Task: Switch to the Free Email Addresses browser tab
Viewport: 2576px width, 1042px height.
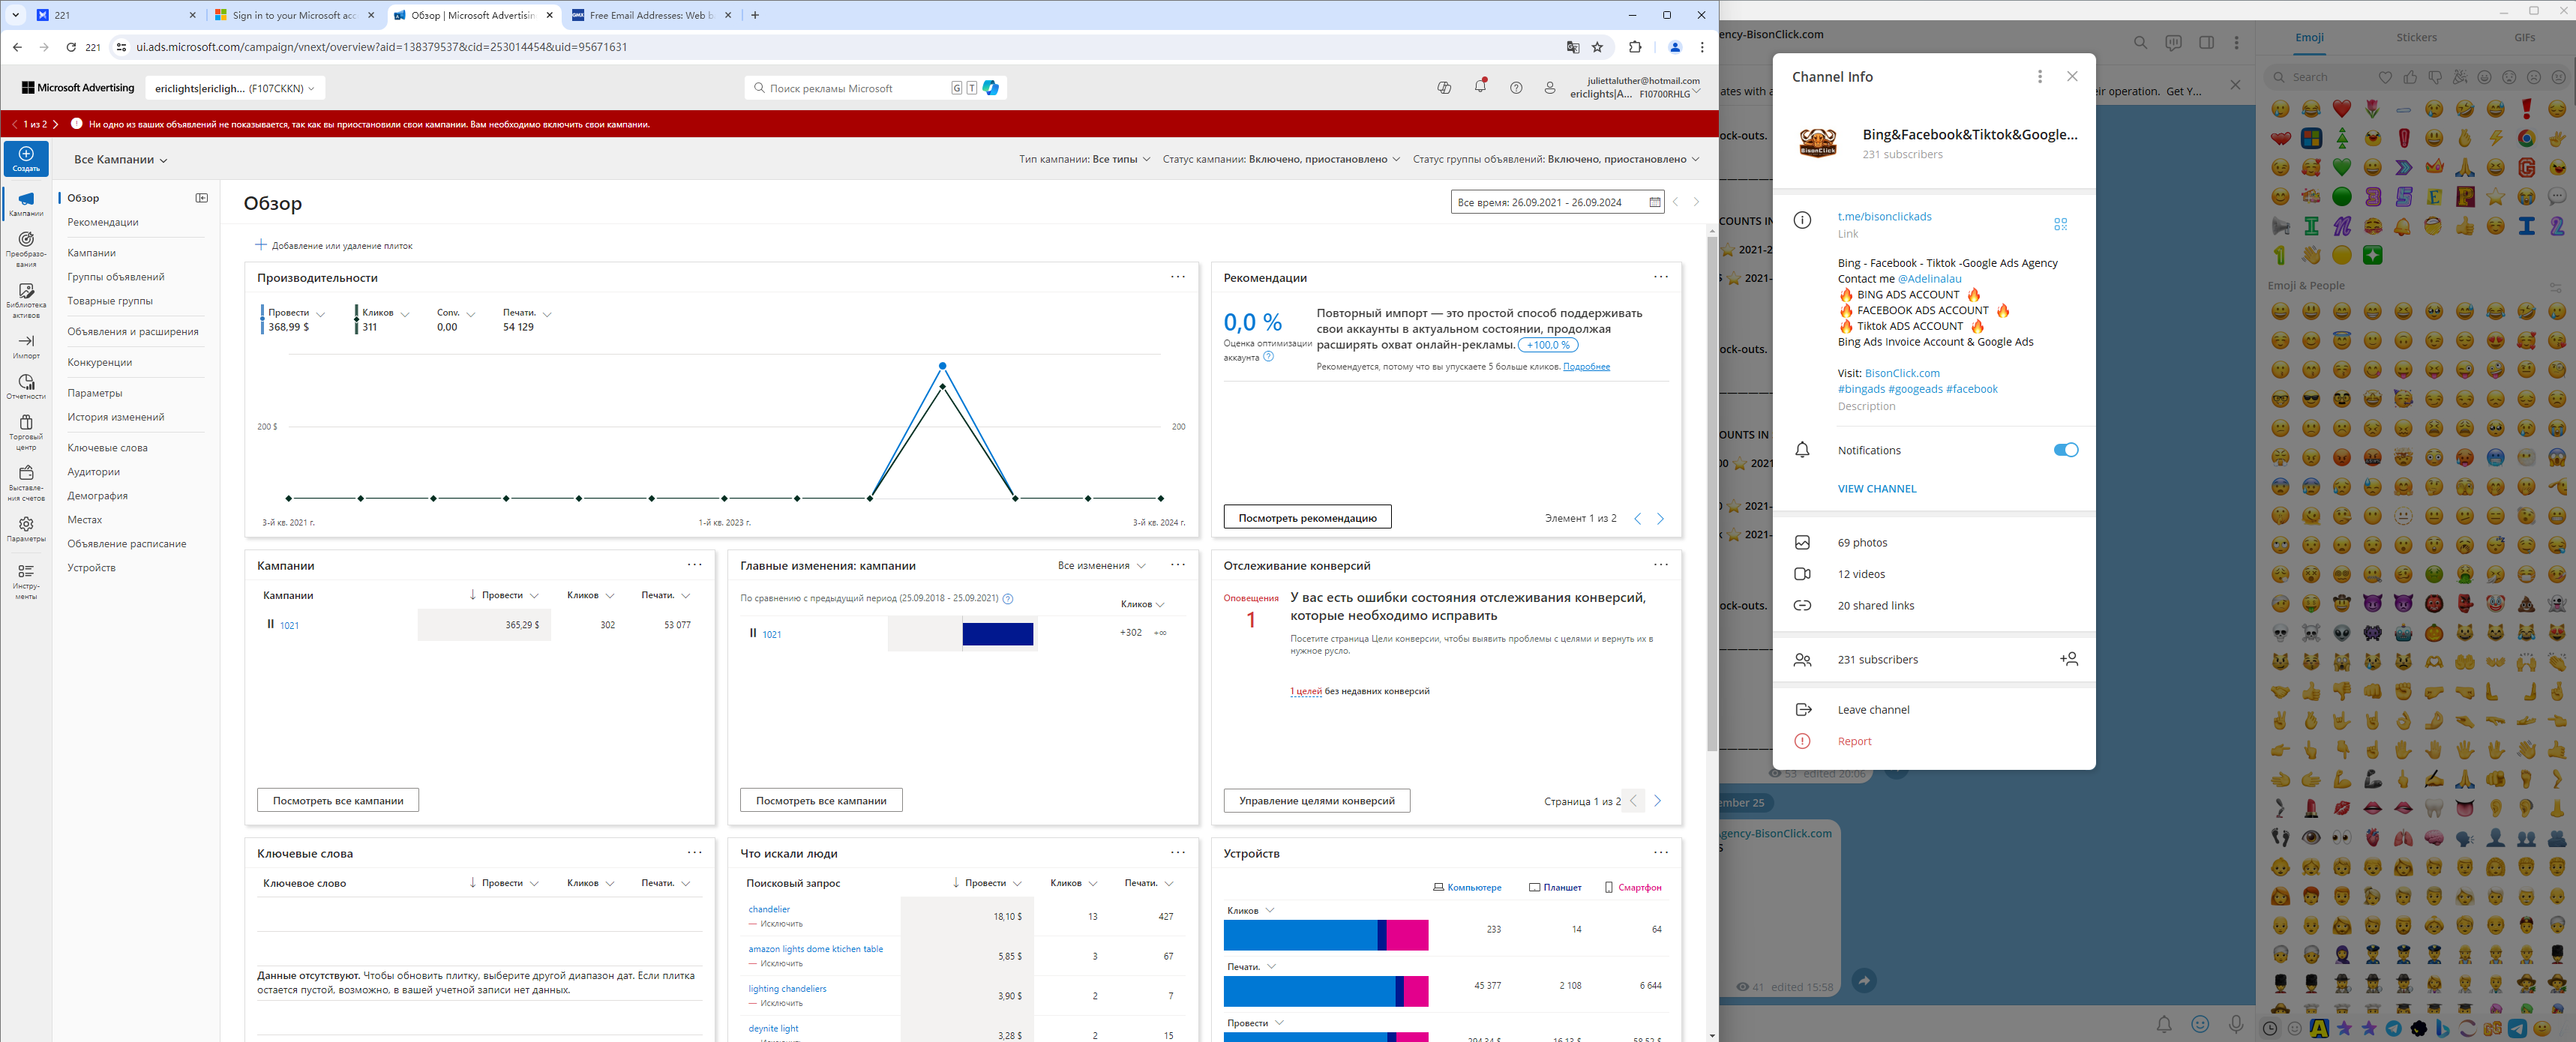Action: pyautogui.click(x=651, y=16)
